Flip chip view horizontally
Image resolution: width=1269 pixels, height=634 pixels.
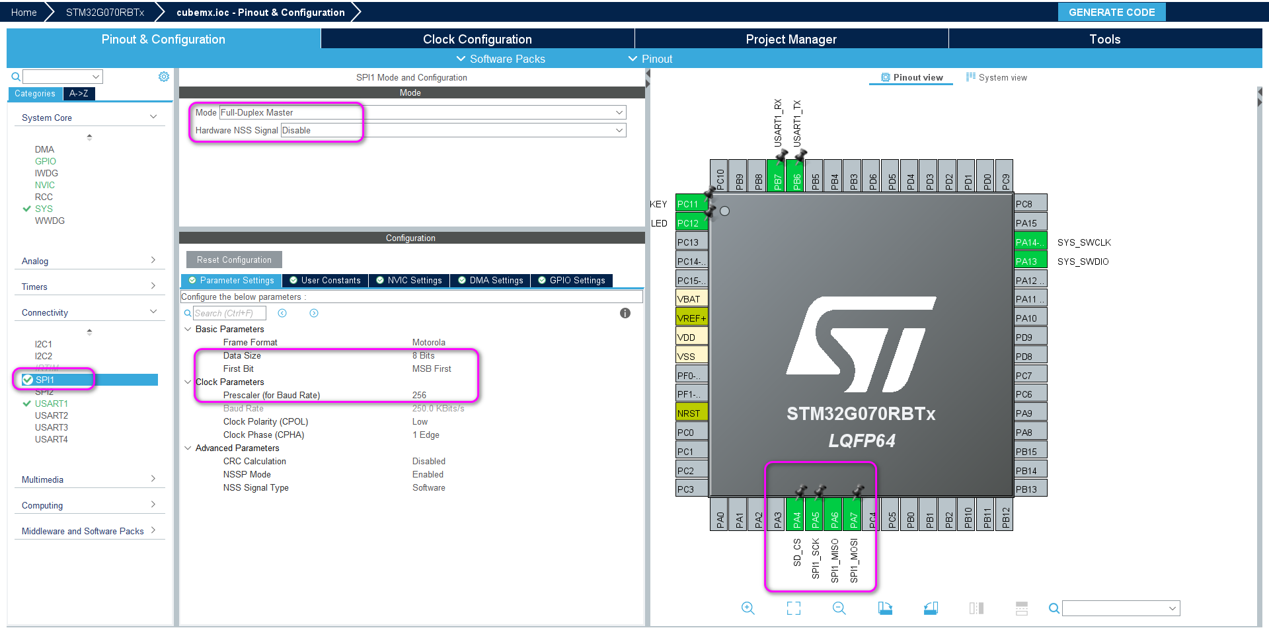click(976, 608)
